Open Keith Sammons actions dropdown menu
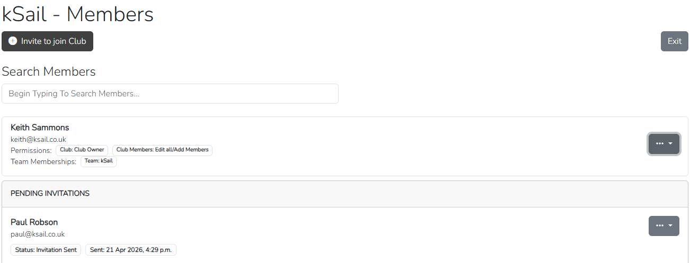Screen dimensions: 690x263 click(664, 143)
